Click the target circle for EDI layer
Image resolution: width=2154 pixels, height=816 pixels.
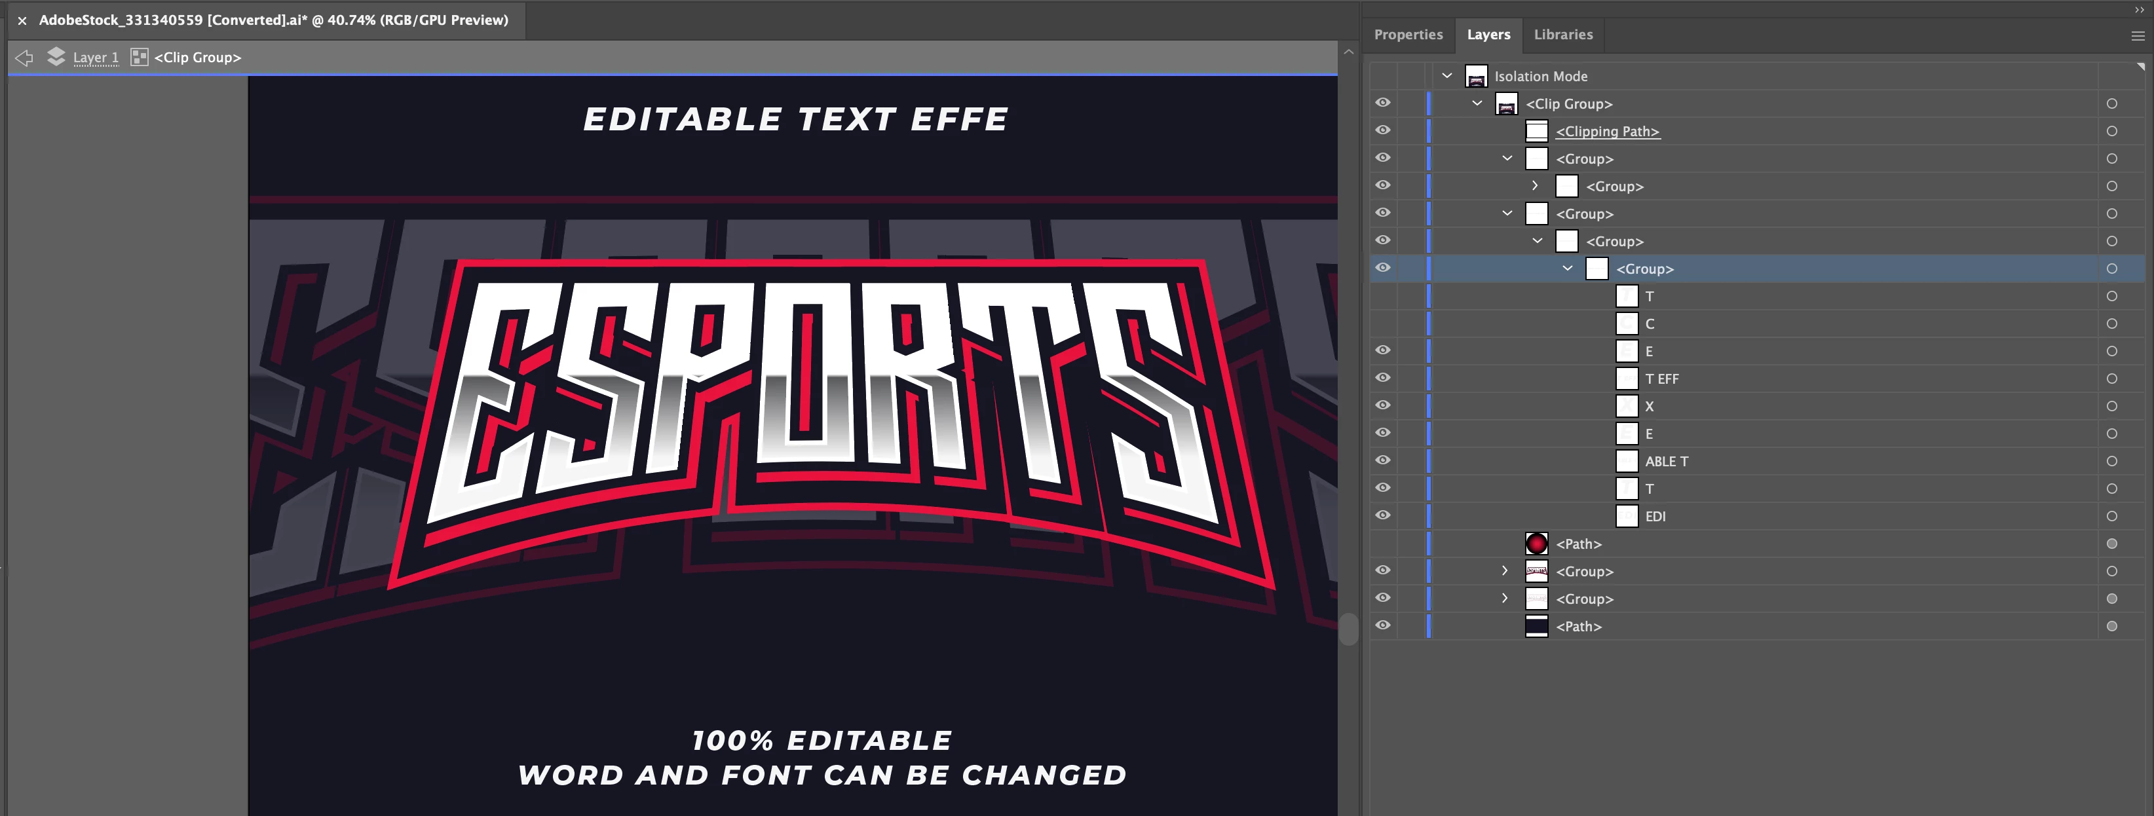[2111, 517]
